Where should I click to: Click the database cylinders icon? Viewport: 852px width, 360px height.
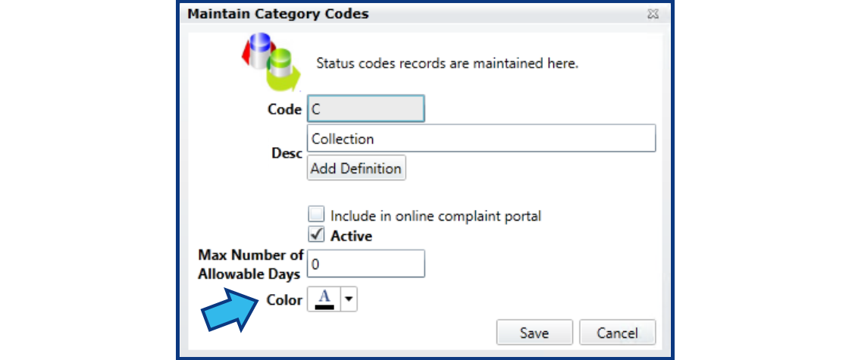click(271, 61)
